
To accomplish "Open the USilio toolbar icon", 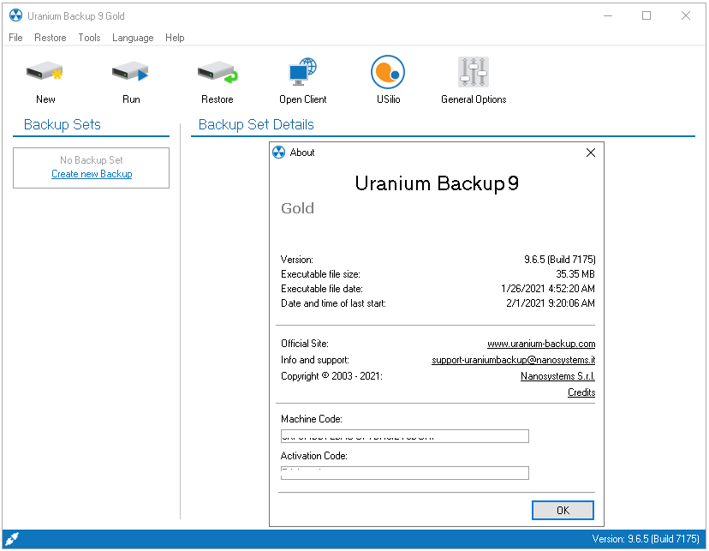I will tap(388, 72).
